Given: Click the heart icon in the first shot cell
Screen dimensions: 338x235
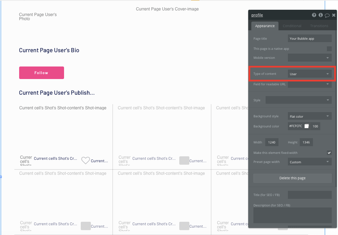Looking at the screenshot, I should coord(85,160).
